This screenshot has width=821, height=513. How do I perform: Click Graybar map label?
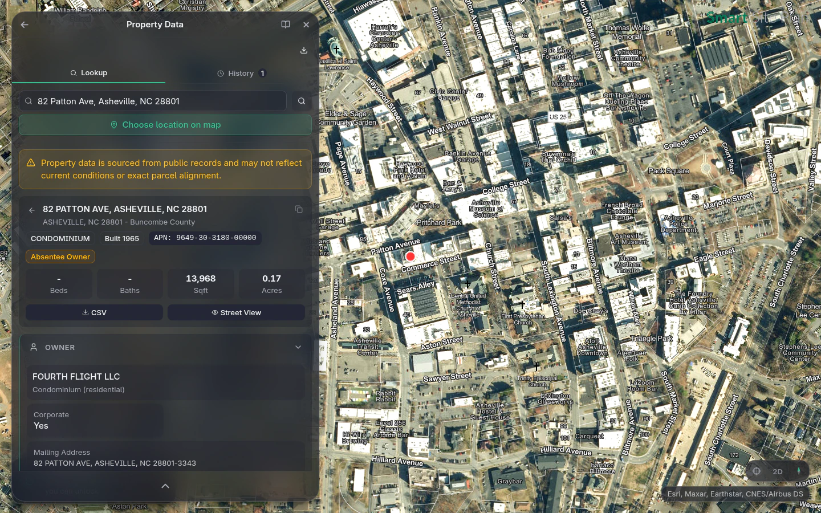[x=510, y=482]
